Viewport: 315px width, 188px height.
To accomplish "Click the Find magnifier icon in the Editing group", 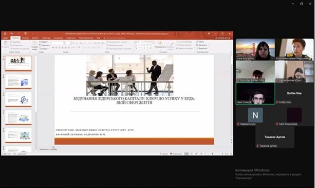I will [197, 42].
